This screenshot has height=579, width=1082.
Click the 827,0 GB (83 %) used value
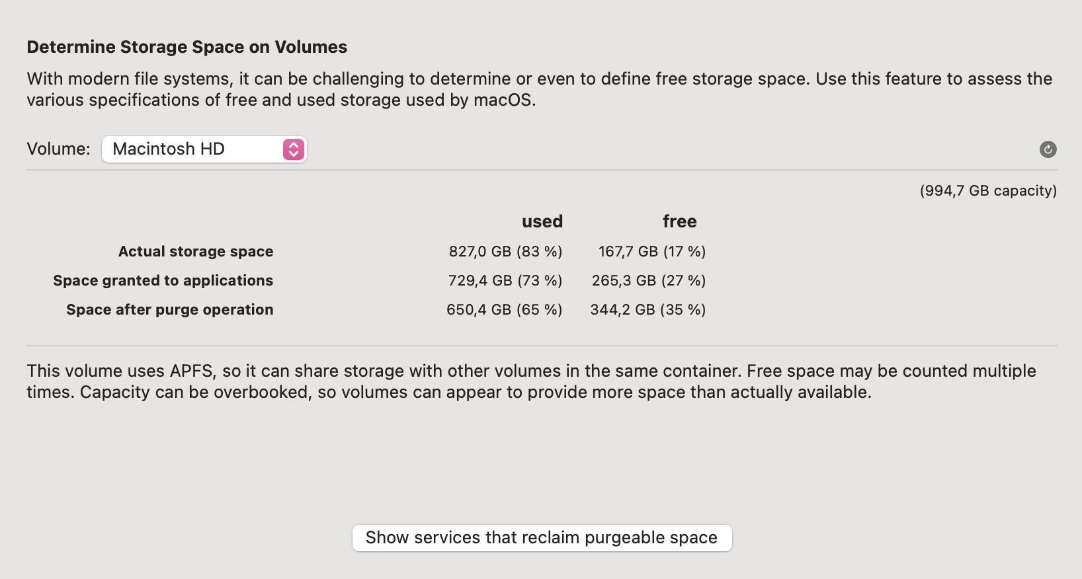505,252
